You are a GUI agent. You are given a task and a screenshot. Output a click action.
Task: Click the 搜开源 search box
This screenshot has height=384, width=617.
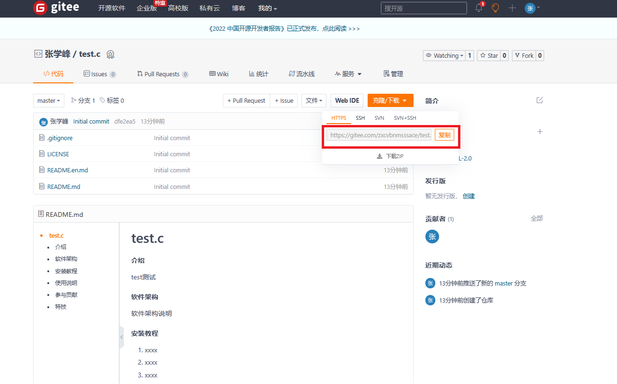point(423,8)
